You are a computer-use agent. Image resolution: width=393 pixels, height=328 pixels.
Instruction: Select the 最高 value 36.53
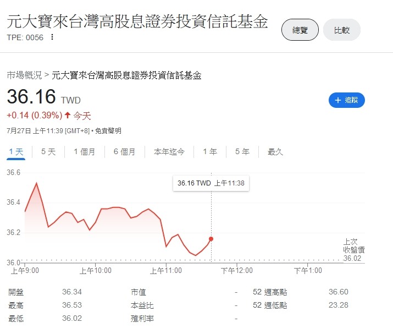pos(72,305)
